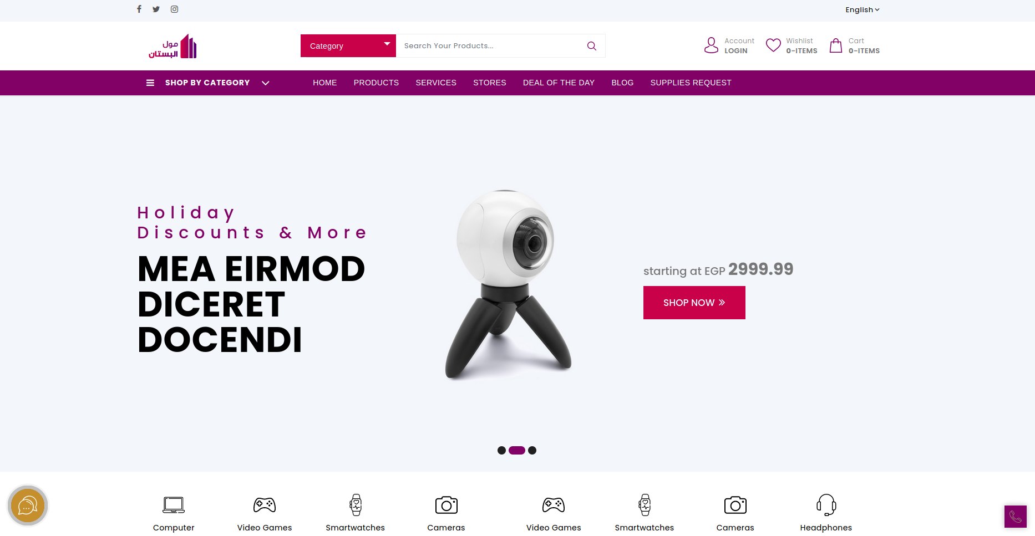The image size is (1035, 536).
Task: Open the Category search dropdown
Action: (348, 46)
